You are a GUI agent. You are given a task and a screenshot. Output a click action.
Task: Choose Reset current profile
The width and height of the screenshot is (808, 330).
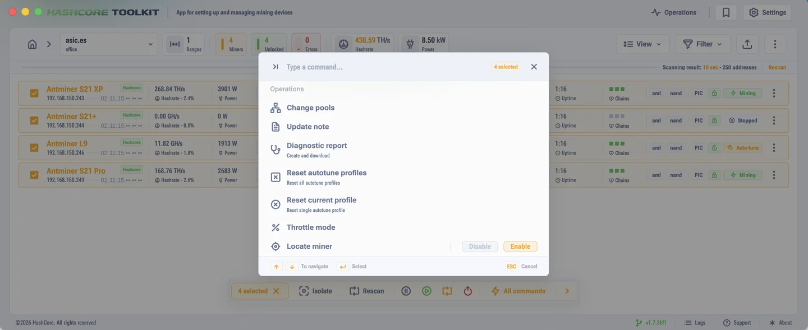tap(403, 204)
